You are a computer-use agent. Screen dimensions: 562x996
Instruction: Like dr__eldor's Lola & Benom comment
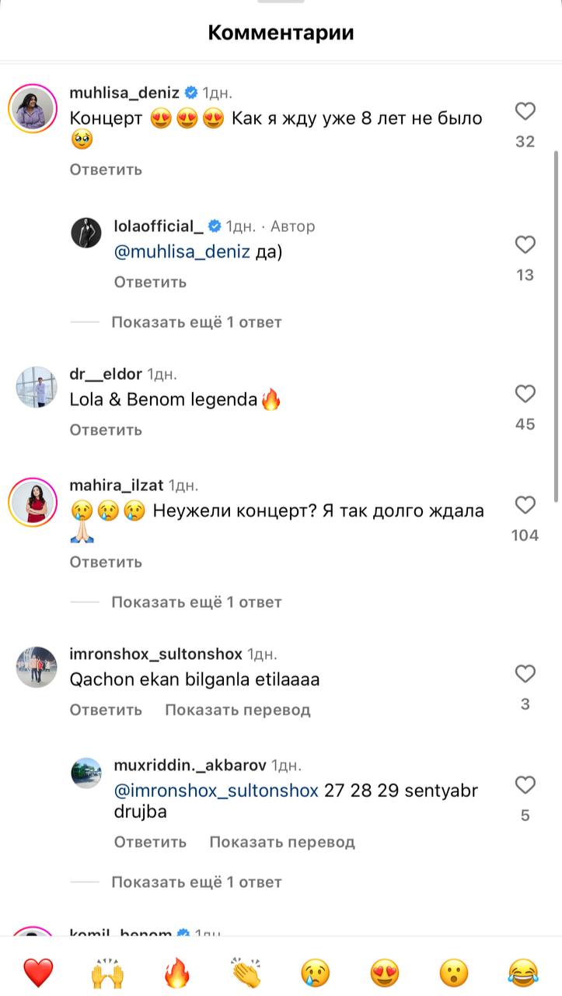tap(525, 395)
